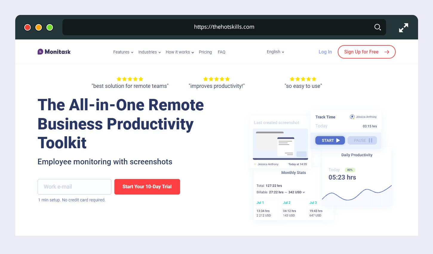Expand the Features dropdown menu
The image size is (433, 254).
[x=123, y=52]
